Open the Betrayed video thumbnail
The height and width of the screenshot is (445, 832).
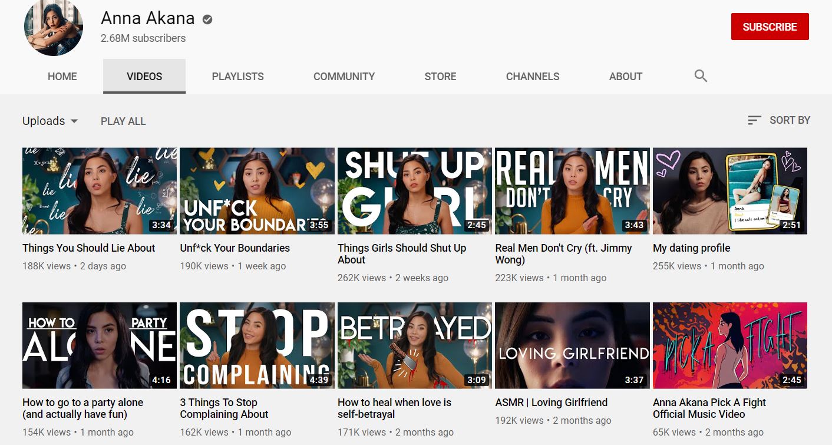point(415,345)
